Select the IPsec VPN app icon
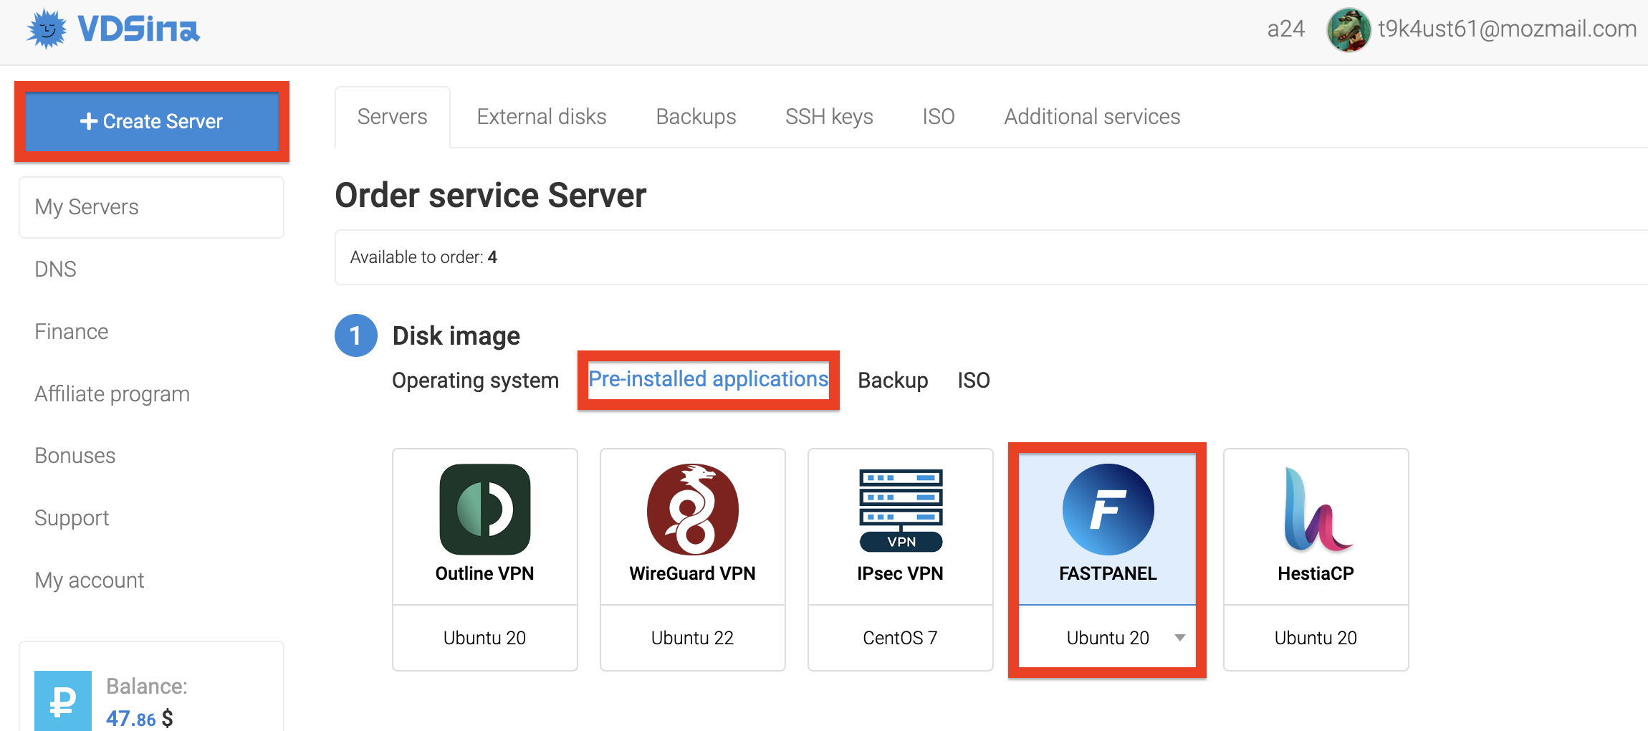Screen dimensions: 1648x731 coord(901,510)
